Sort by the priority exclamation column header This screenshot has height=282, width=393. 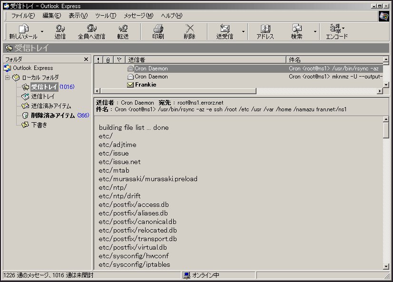pos(98,60)
